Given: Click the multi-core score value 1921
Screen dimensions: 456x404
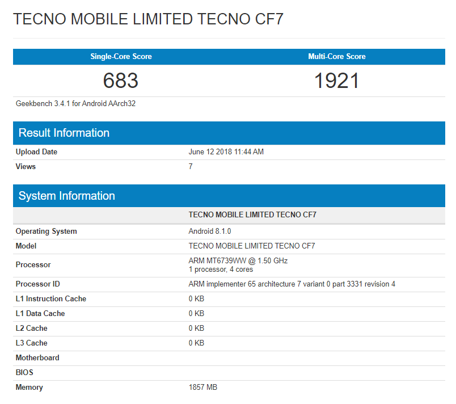Looking at the screenshot, I should [337, 81].
